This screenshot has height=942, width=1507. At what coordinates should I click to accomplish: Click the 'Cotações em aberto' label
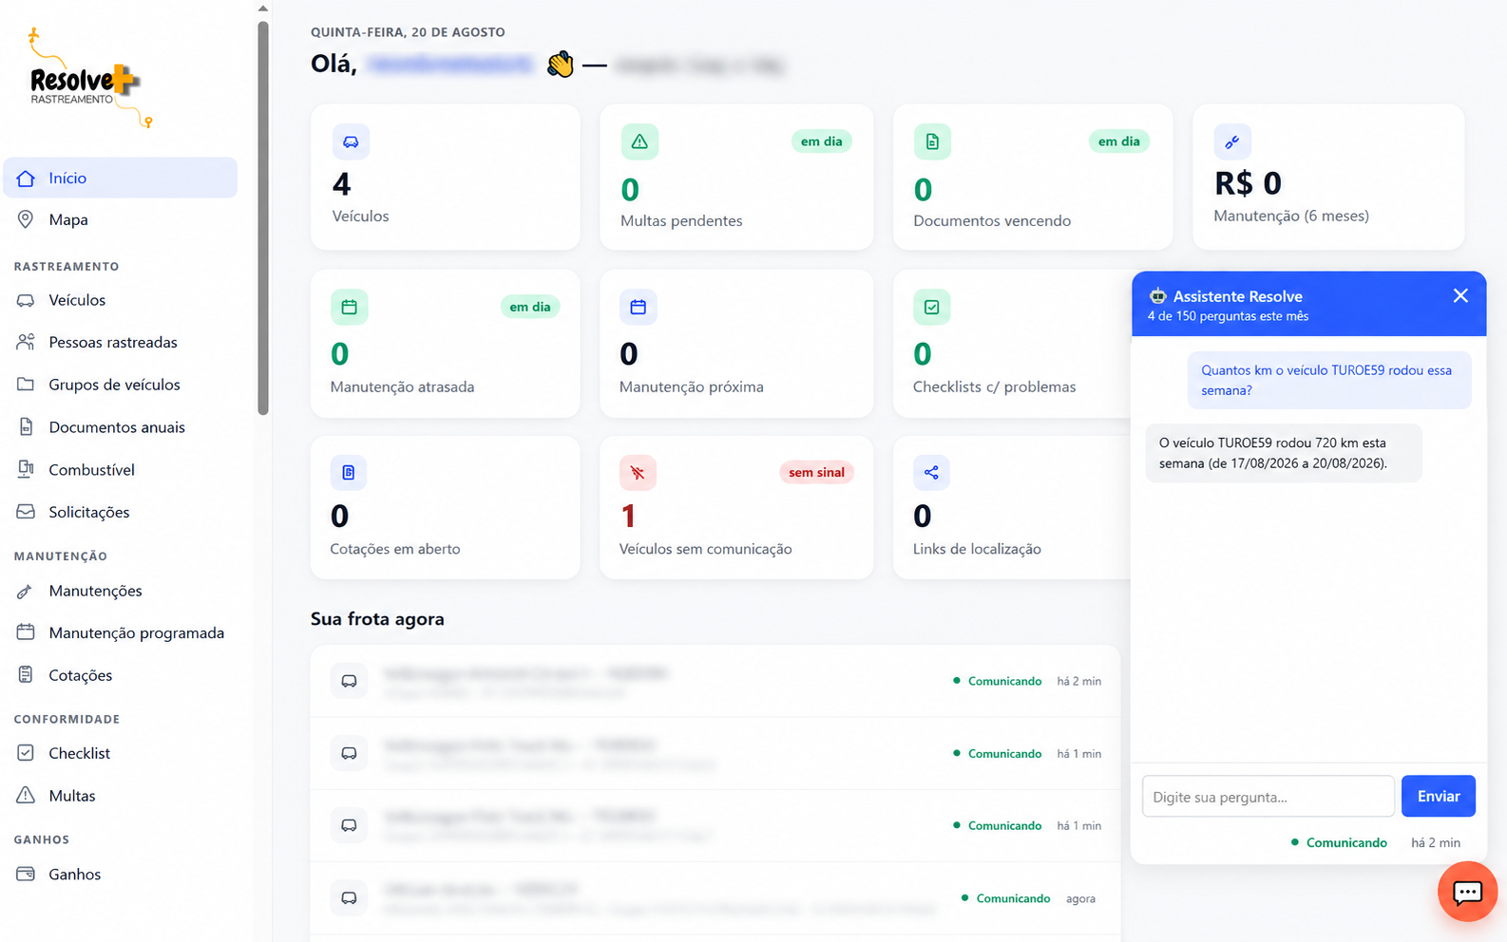395,549
